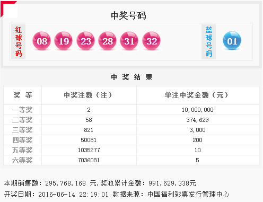Click the red ball numbered 08

42,41
